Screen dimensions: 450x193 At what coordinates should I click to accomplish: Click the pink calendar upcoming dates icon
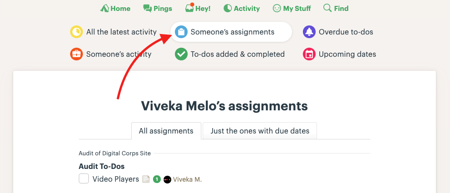tap(309, 54)
